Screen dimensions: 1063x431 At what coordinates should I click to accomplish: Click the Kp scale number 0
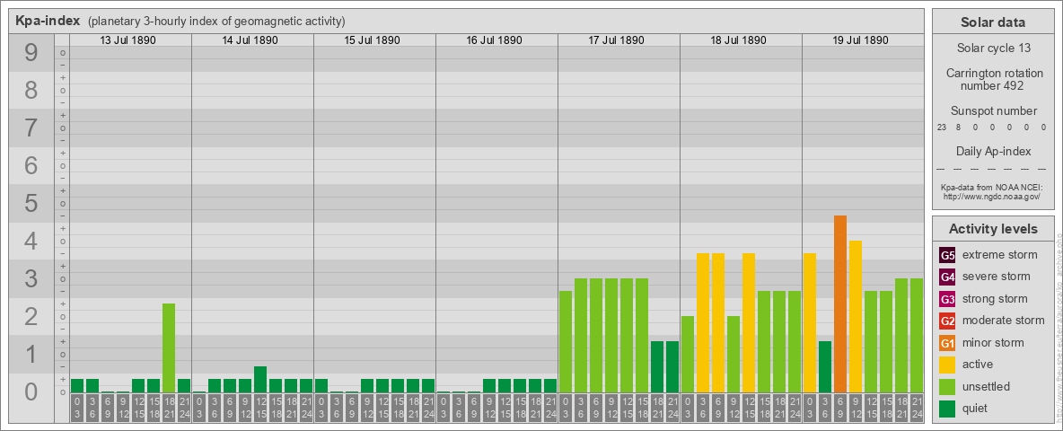click(31, 391)
